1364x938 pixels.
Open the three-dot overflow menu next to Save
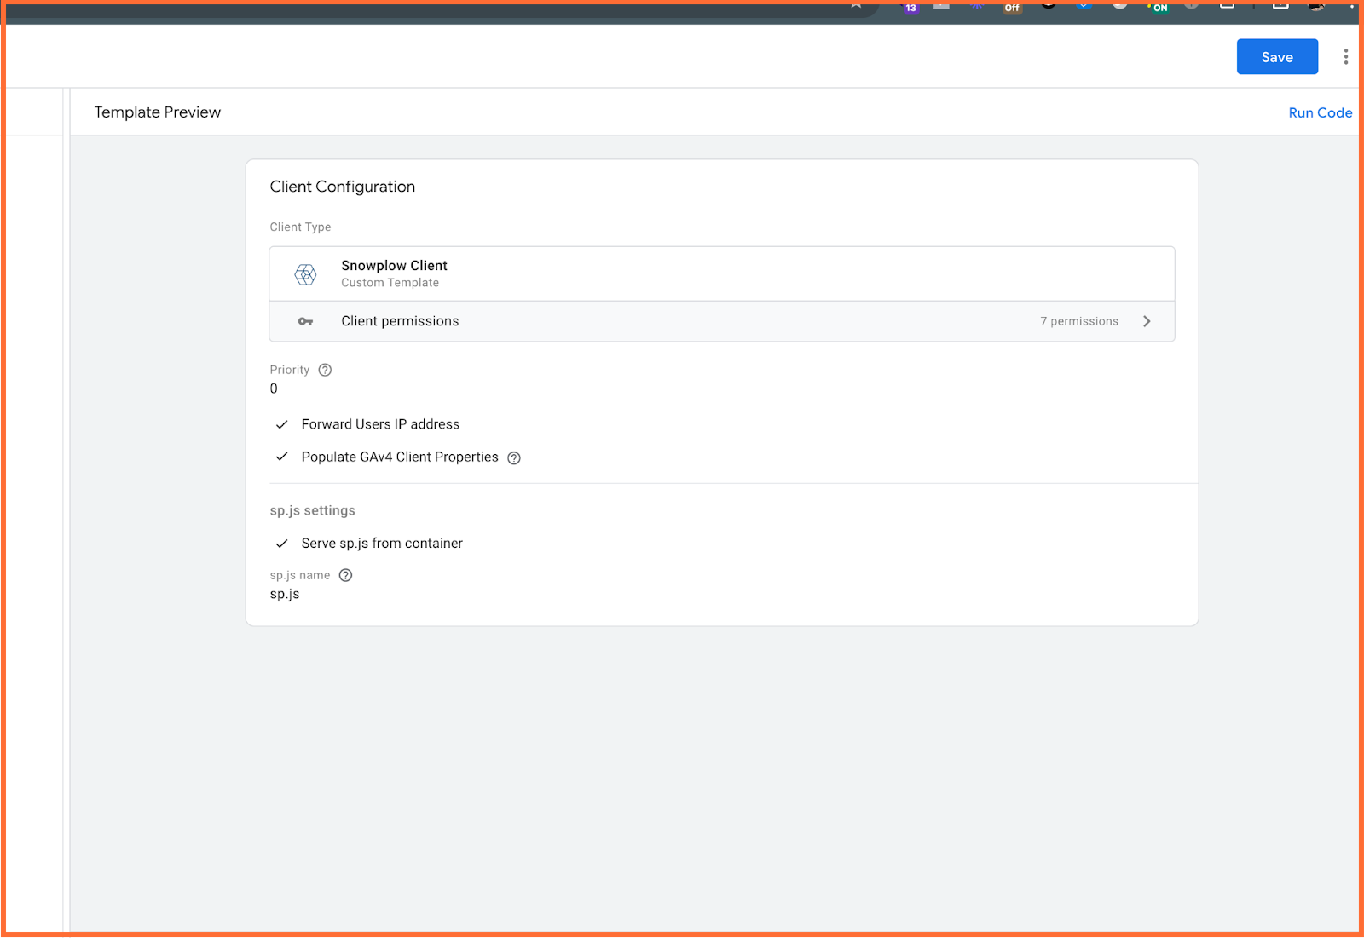(1345, 56)
